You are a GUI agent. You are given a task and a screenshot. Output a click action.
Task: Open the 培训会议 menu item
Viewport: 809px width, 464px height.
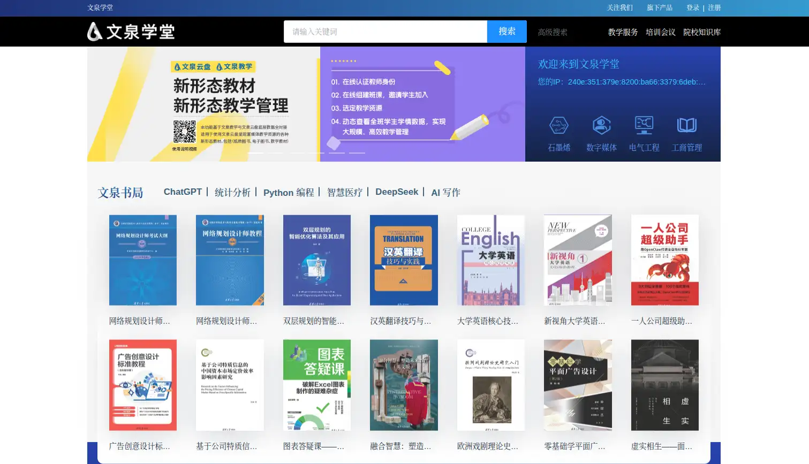(x=660, y=32)
